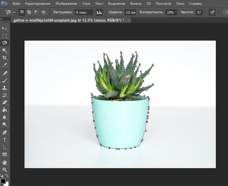Toggle the Anti-alias option icon
Image resolution: width=228 pixels, height=186 pixels.
tap(99, 12)
